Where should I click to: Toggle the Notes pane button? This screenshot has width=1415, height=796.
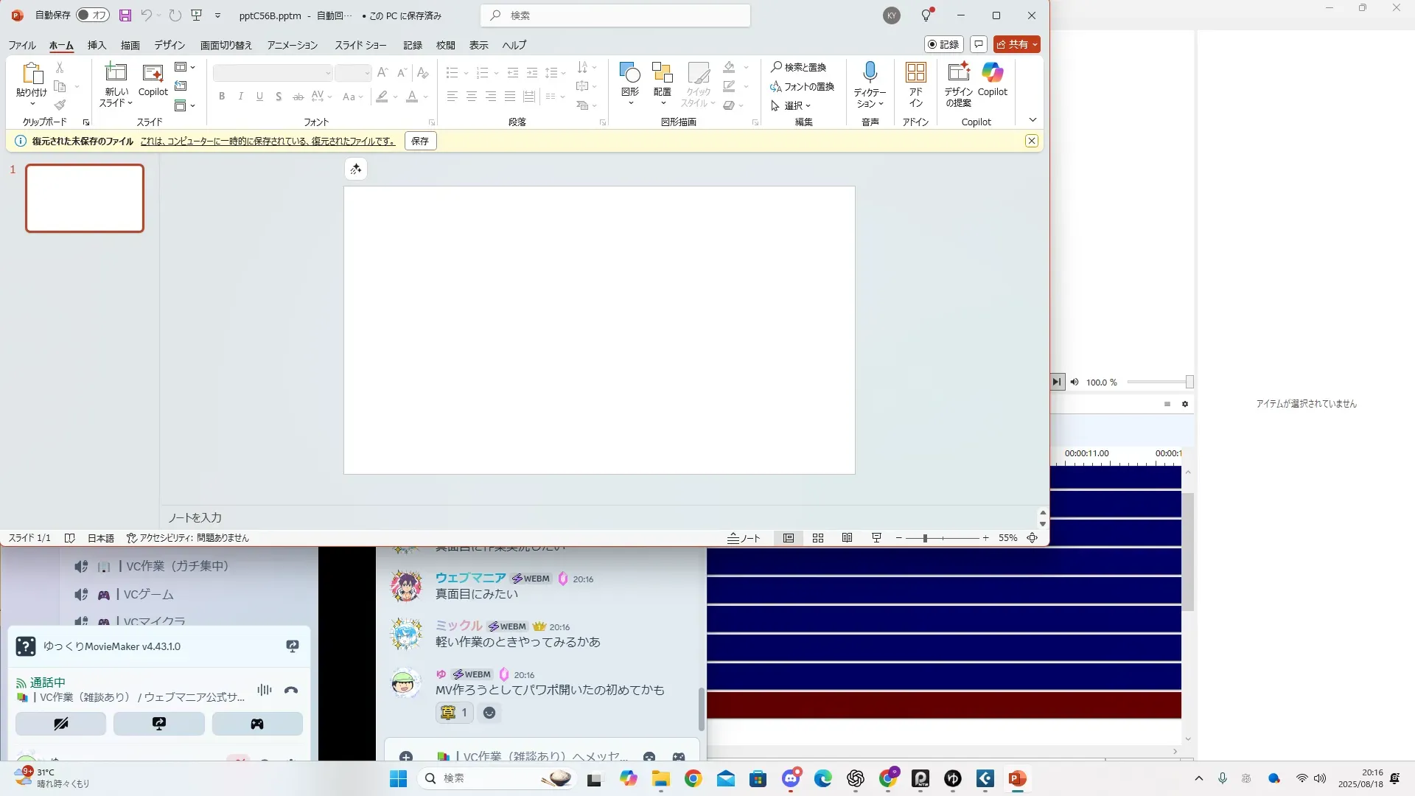(x=744, y=538)
